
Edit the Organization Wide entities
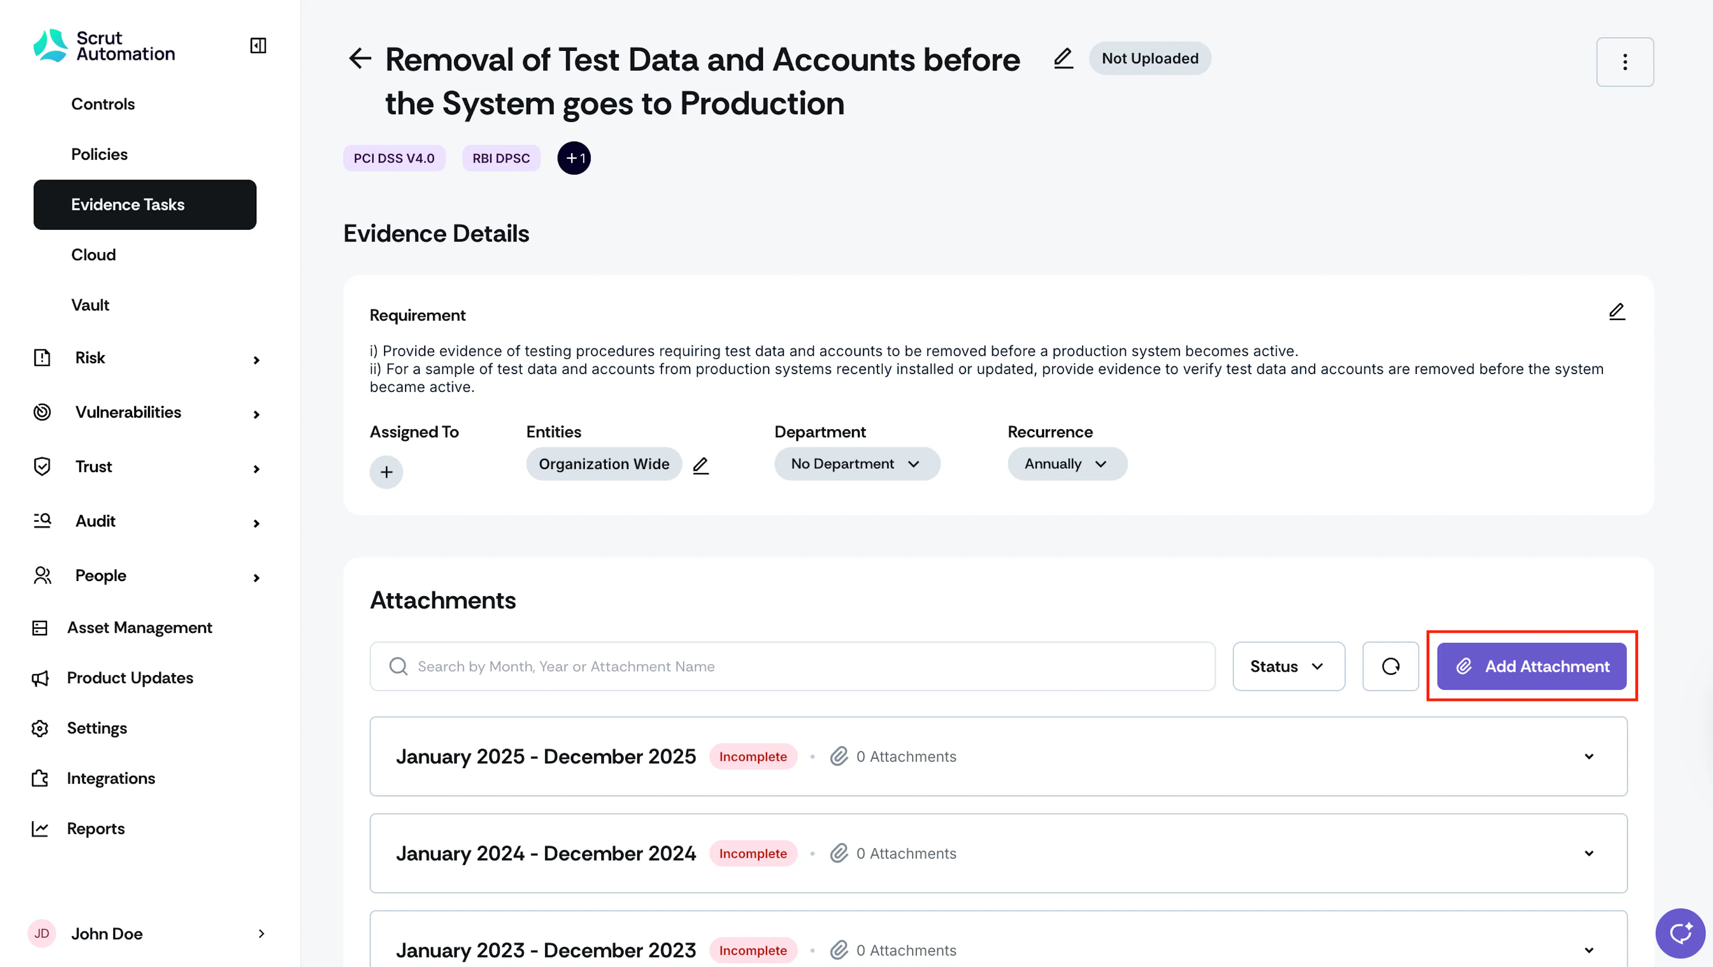701,465
